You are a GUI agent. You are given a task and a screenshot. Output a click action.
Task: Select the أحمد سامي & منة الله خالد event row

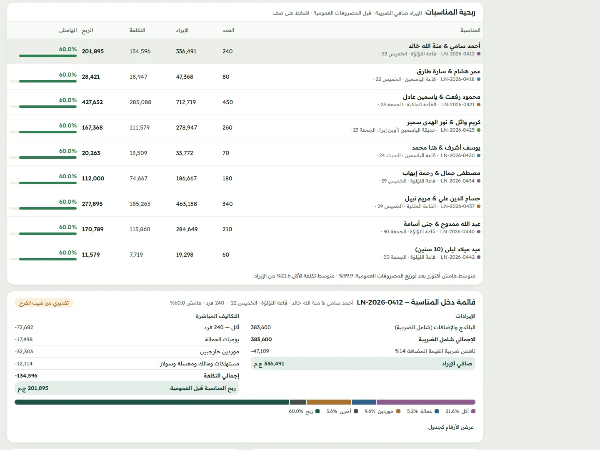tap(245, 51)
